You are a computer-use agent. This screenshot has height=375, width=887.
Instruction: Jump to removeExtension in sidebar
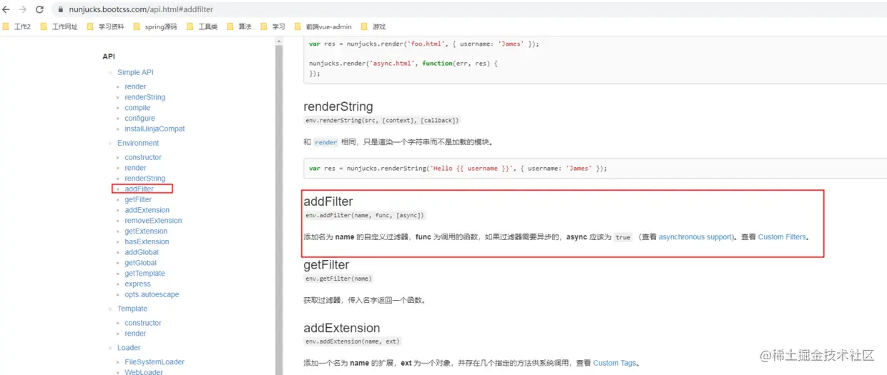[153, 221]
